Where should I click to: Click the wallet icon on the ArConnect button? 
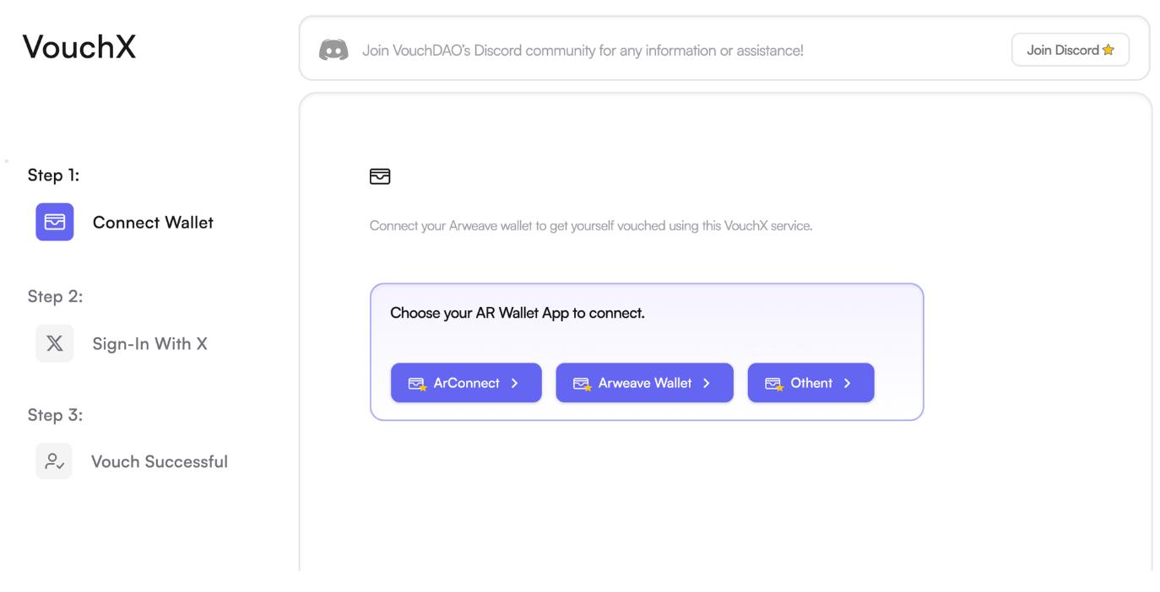click(x=417, y=384)
